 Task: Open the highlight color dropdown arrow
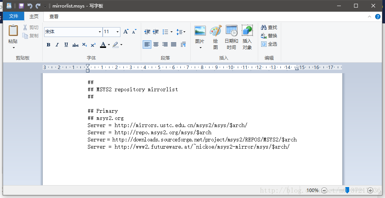pyautogui.click(x=121, y=45)
